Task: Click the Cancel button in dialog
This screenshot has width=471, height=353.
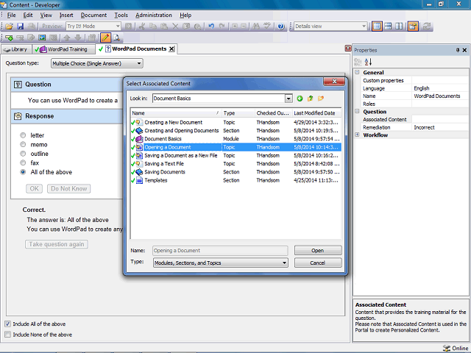Action: point(318,263)
